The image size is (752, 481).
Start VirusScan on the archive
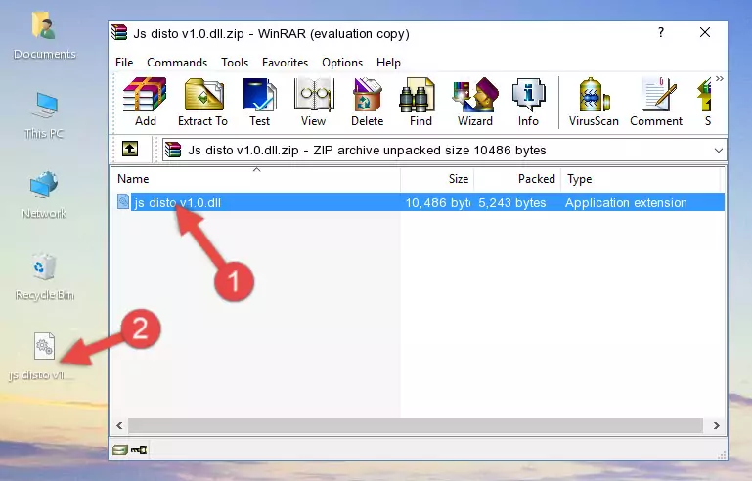(594, 102)
